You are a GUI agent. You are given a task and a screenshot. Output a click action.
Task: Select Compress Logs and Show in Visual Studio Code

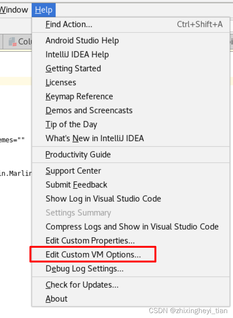pyautogui.click(x=131, y=227)
